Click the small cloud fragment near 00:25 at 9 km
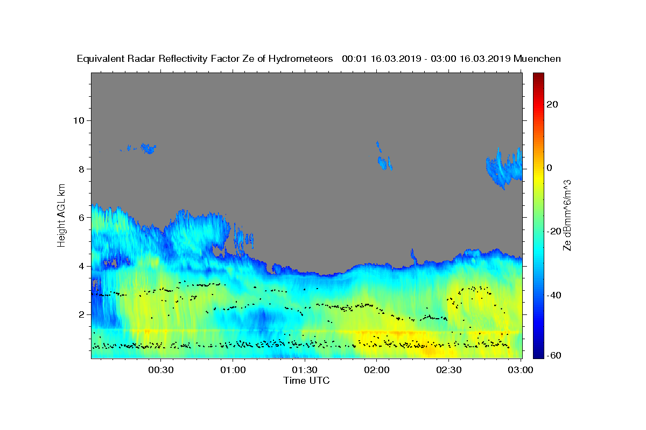 point(148,148)
